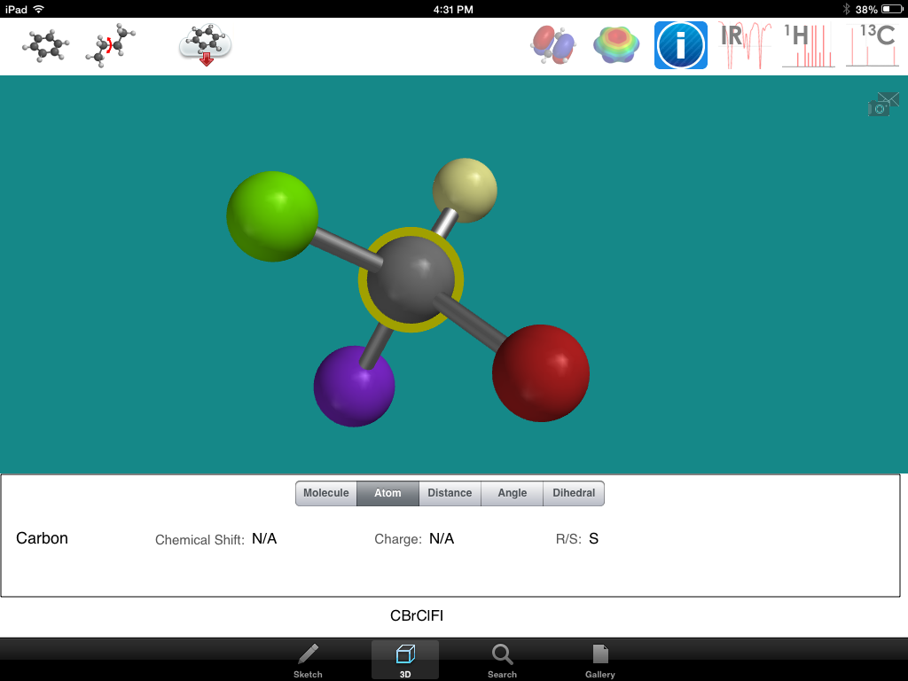Show the 1H NMR spectrum

click(807, 44)
